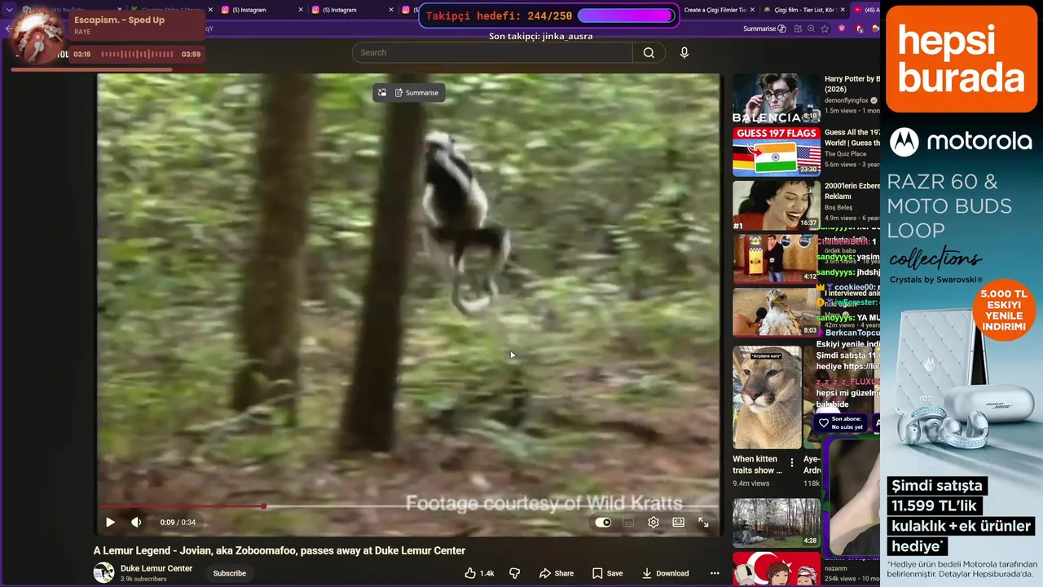Mute the video with the volume icon
The height and width of the screenshot is (587, 1043).
tap(136, 523)
